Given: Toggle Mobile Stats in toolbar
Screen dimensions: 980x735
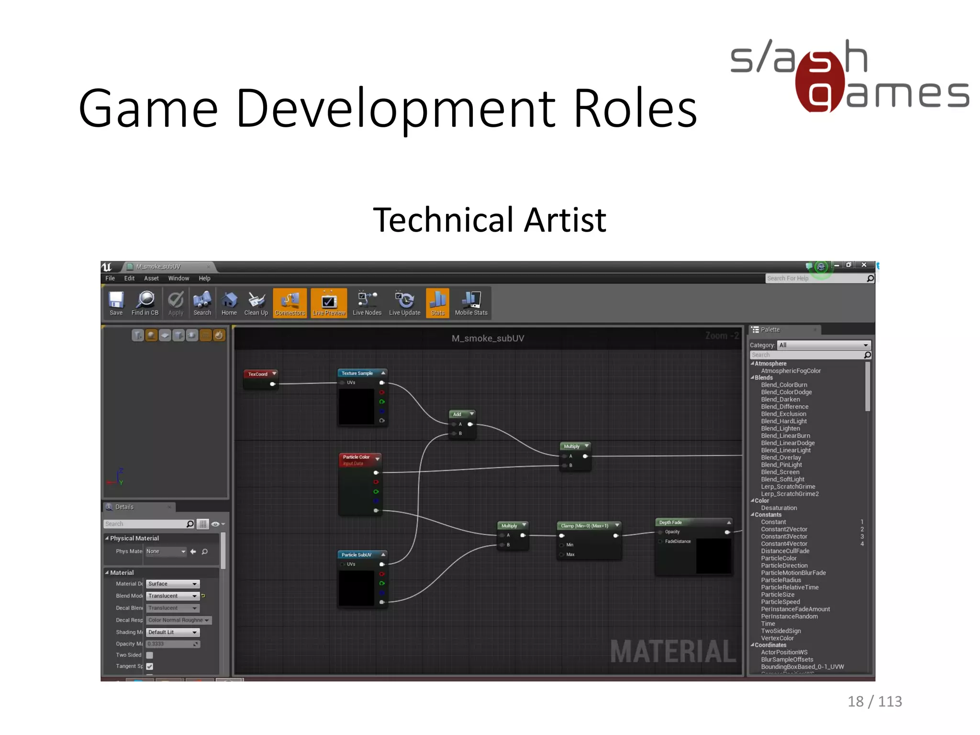Looking at the screenshot, I should point(471,303).
